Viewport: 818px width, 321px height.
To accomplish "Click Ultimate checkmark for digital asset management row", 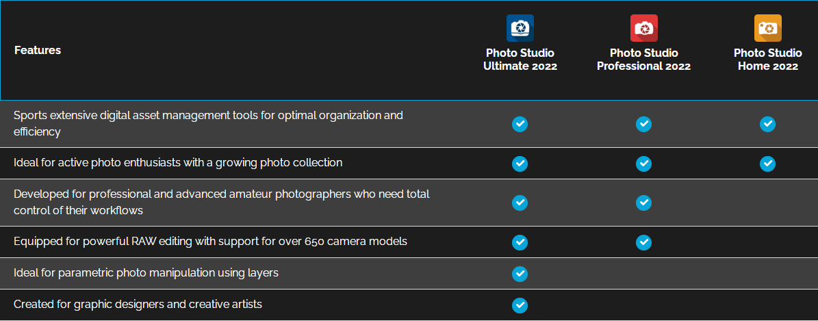I will 520,124.
